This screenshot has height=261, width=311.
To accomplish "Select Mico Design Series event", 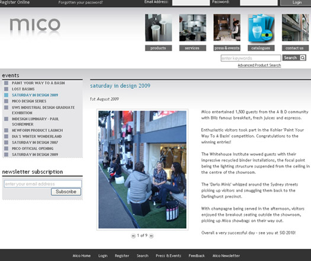I will tap(29, 101).
